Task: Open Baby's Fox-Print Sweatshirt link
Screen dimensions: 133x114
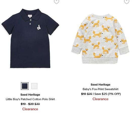Action: [100, 89]
